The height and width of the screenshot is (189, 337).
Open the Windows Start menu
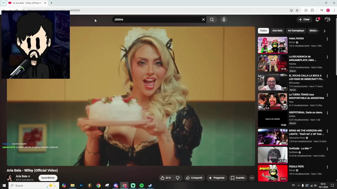pyautogui.click(x=4, y=186)
